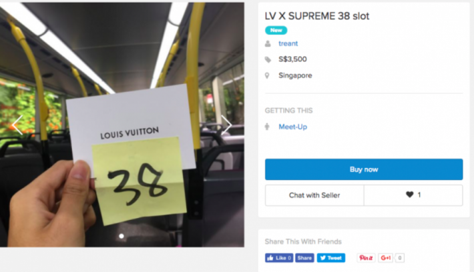Click the seller profile person icon
This screenshot has width=474, height=272.
click(268, 43)
